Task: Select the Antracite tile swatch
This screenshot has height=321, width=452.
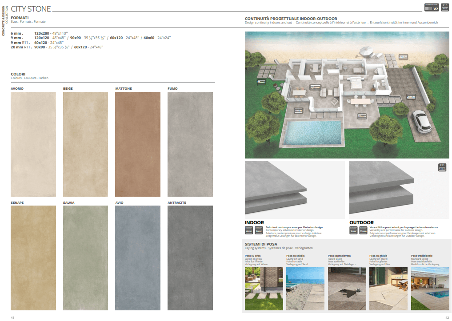Action: (190, 258)
